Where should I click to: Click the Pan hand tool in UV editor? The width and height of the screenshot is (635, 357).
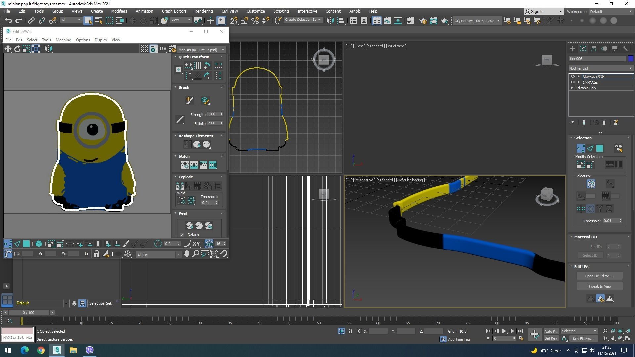click(x=186, y=254)
